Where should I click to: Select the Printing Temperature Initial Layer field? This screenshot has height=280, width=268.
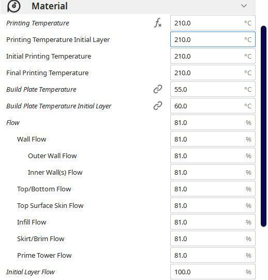click(x=213, y=39)
